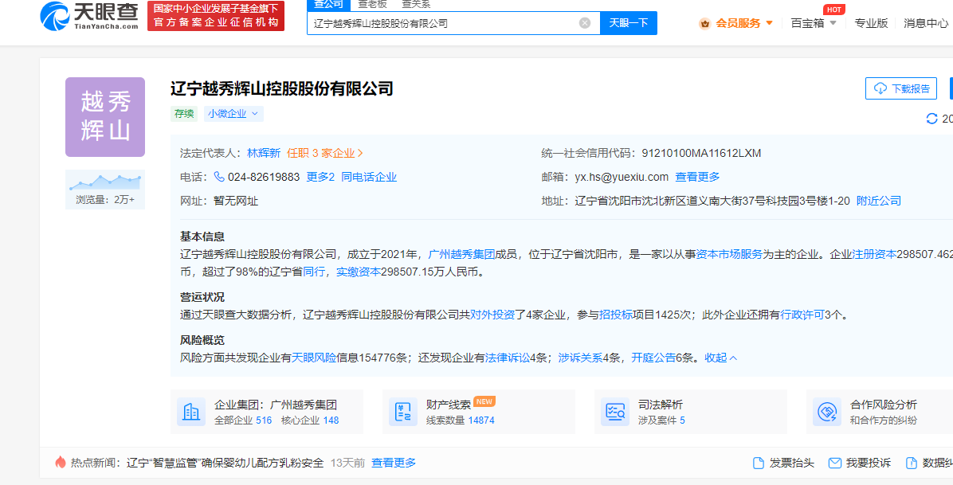Switch to the 查公司 tab
The height and width of the screenshot is (485, 953).
[329, 4]
